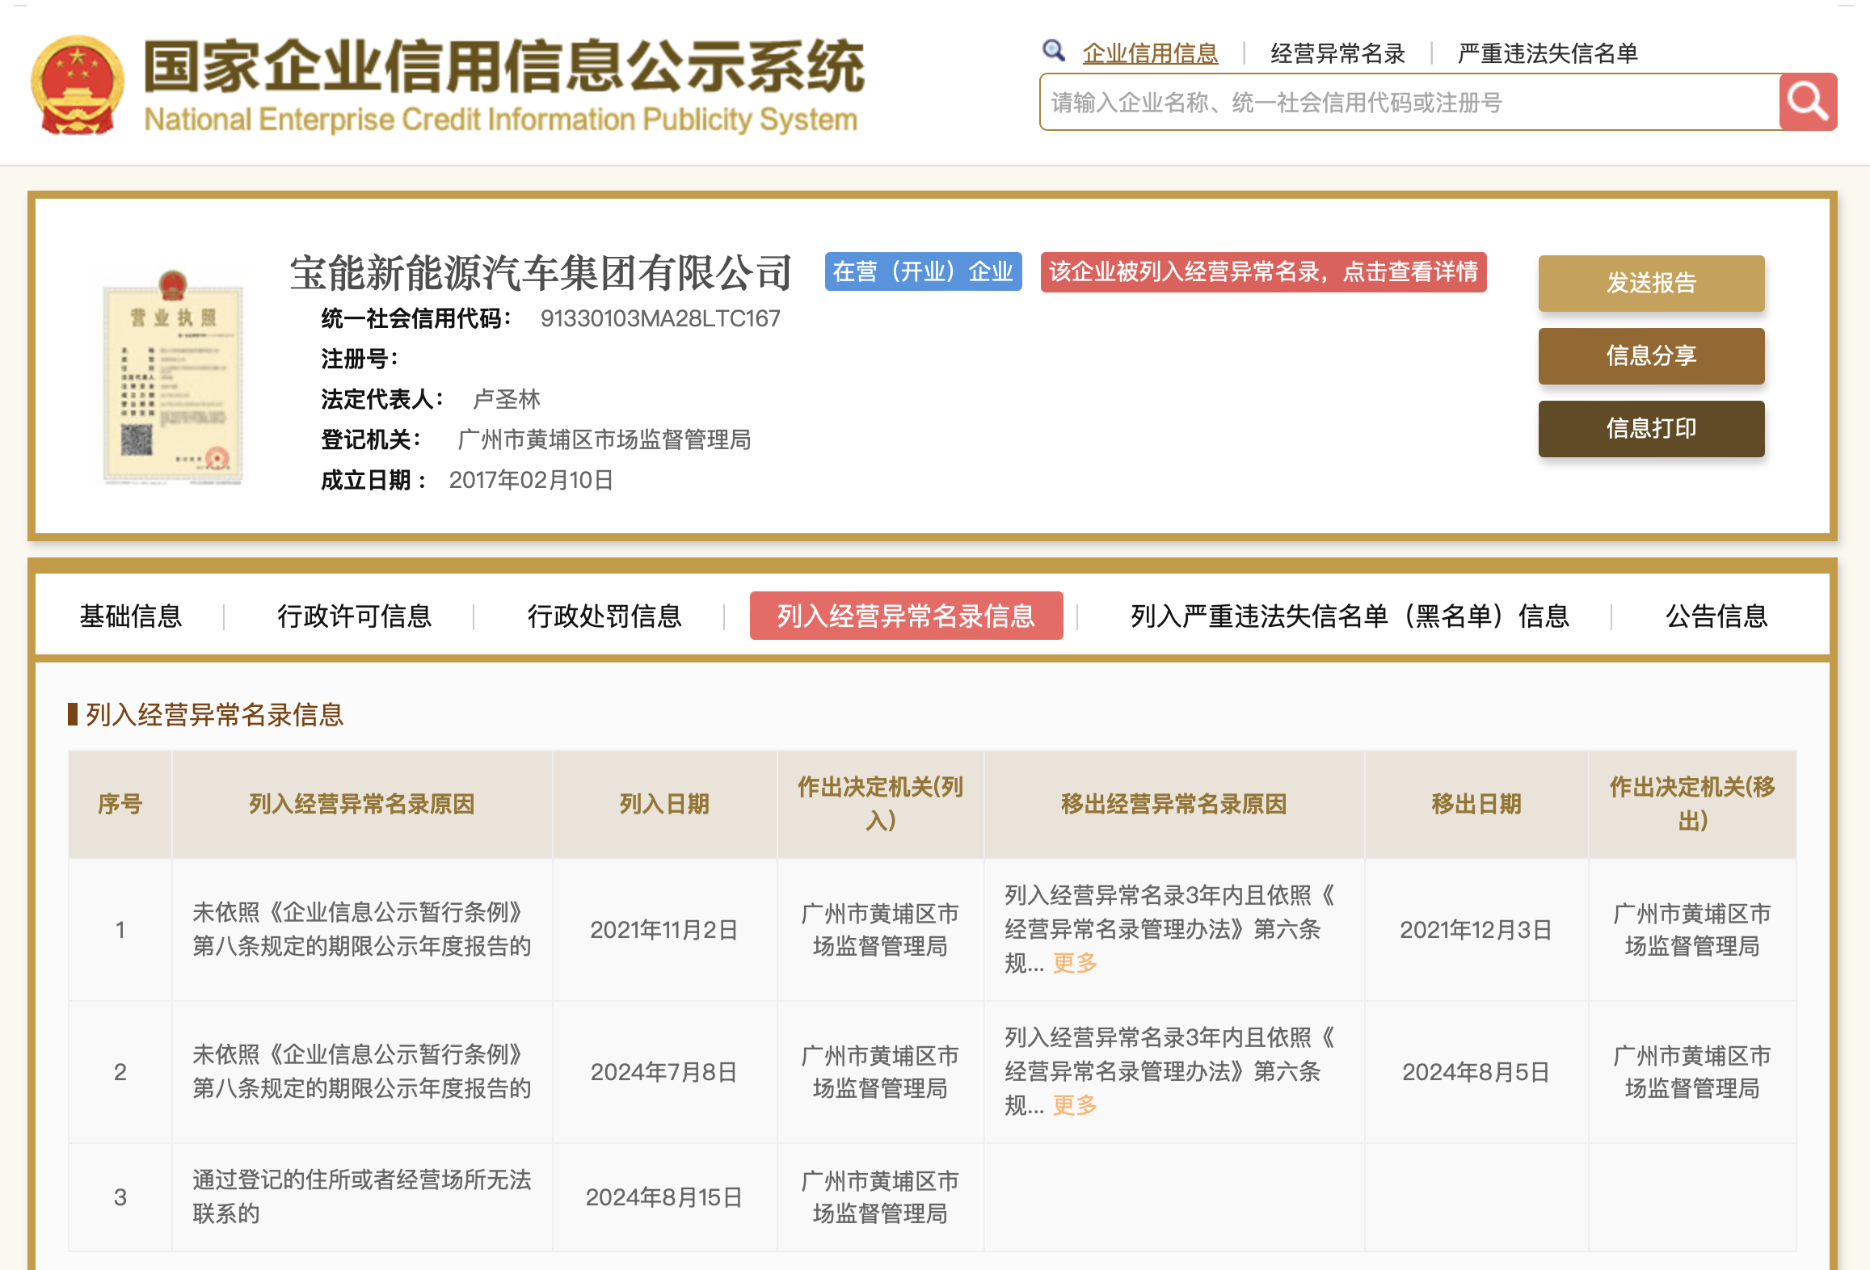Select the 严重违法失信名单 search category

click(x=1547, y=53)
